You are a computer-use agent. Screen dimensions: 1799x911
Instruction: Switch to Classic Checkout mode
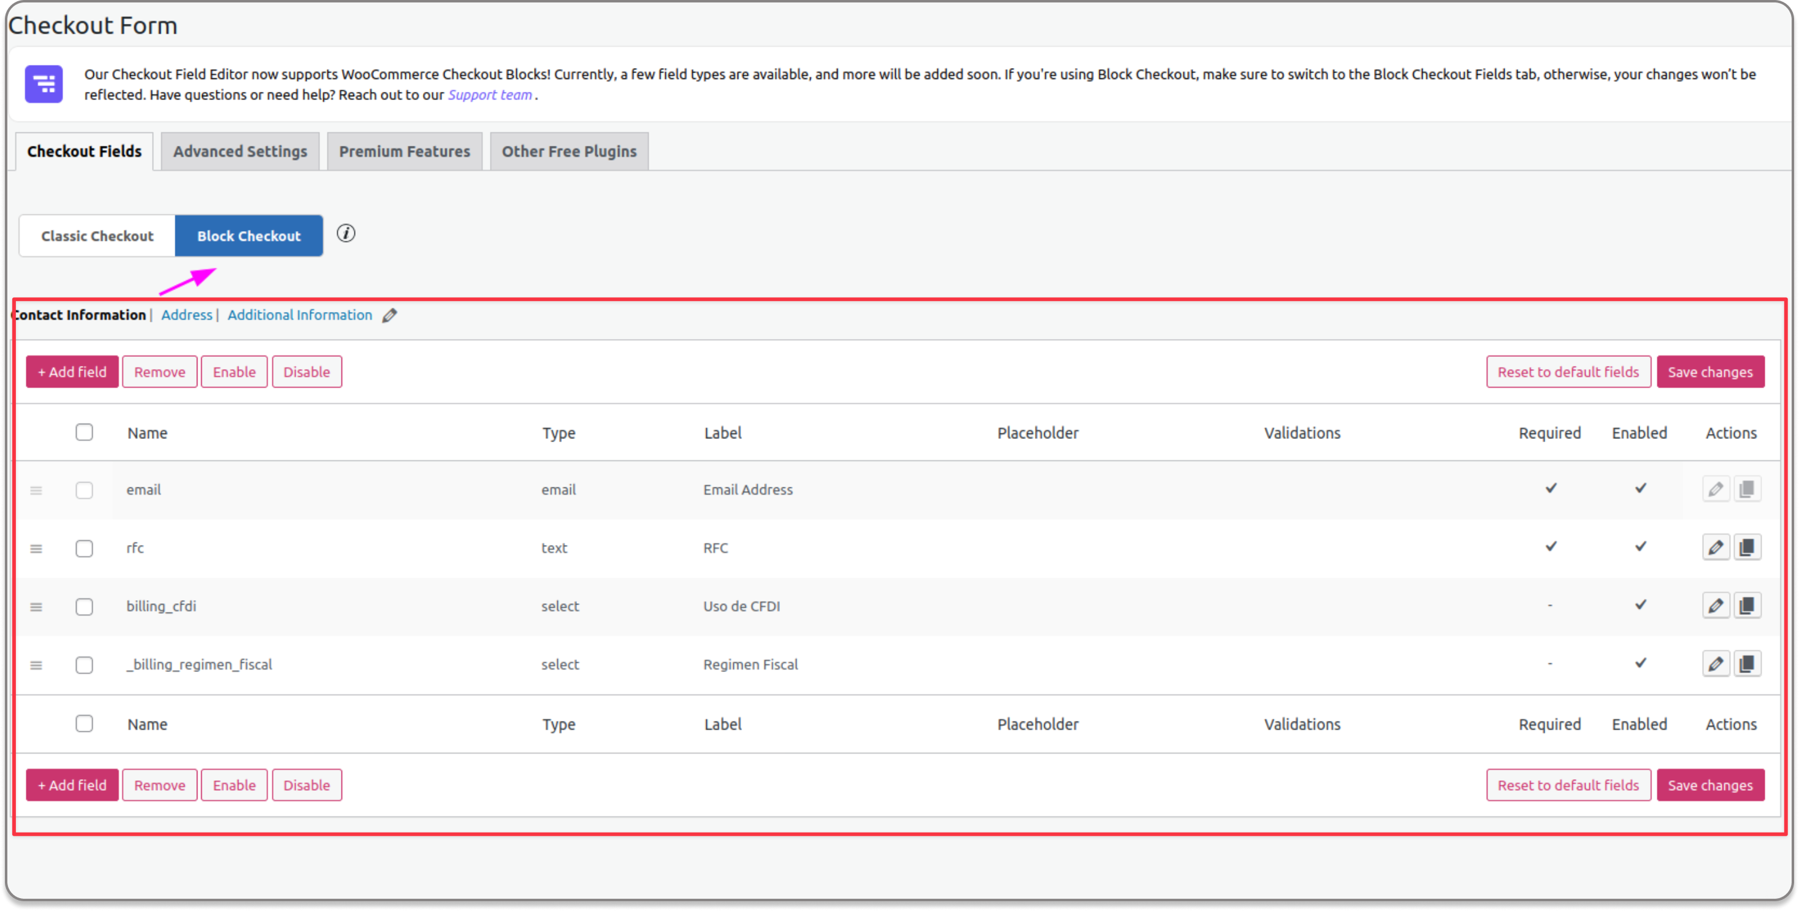(x=97, y=236)
